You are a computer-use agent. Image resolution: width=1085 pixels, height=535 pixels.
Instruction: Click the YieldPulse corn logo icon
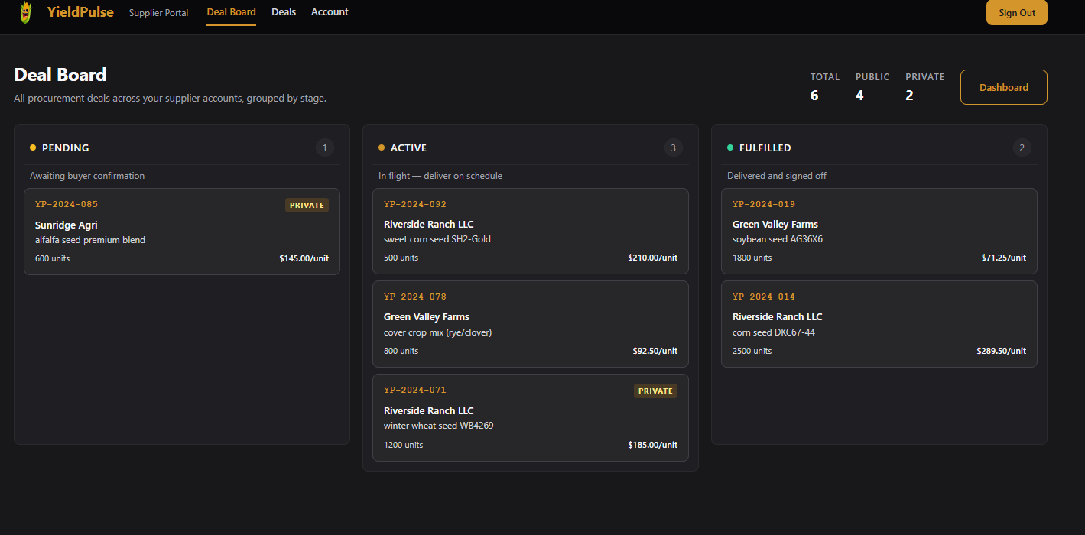click(26, 12)
